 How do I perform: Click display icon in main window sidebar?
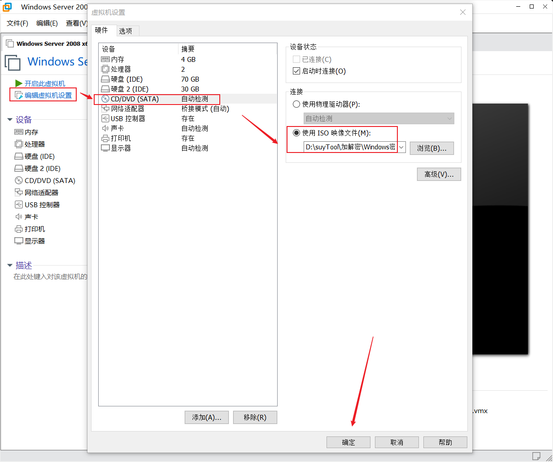coord(19,241)
